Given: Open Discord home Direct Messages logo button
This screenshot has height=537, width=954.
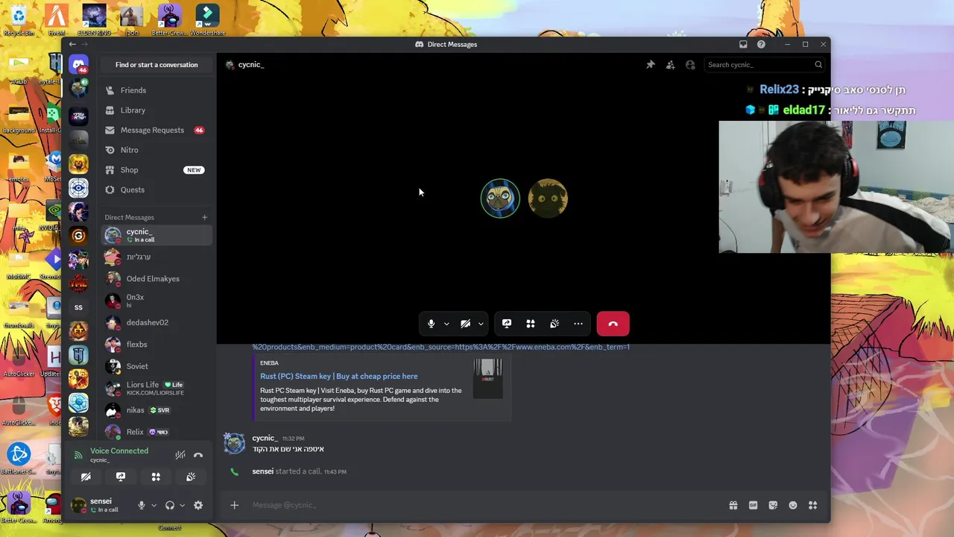Looking at the screenshot, I should [x=79, y=65].
